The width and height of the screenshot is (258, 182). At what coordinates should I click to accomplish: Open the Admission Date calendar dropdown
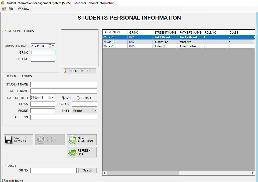tap(51, 46)
